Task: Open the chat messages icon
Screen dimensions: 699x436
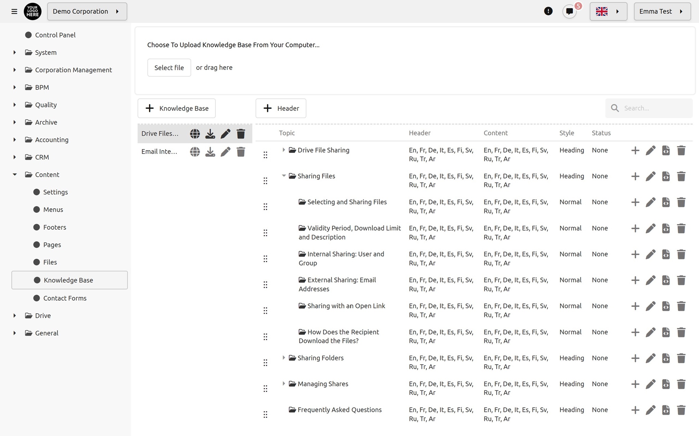Action: click(569, 11)
